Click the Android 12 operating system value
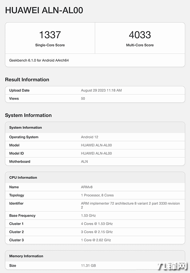This screenshot has width=190, height=273. [90, 137]
